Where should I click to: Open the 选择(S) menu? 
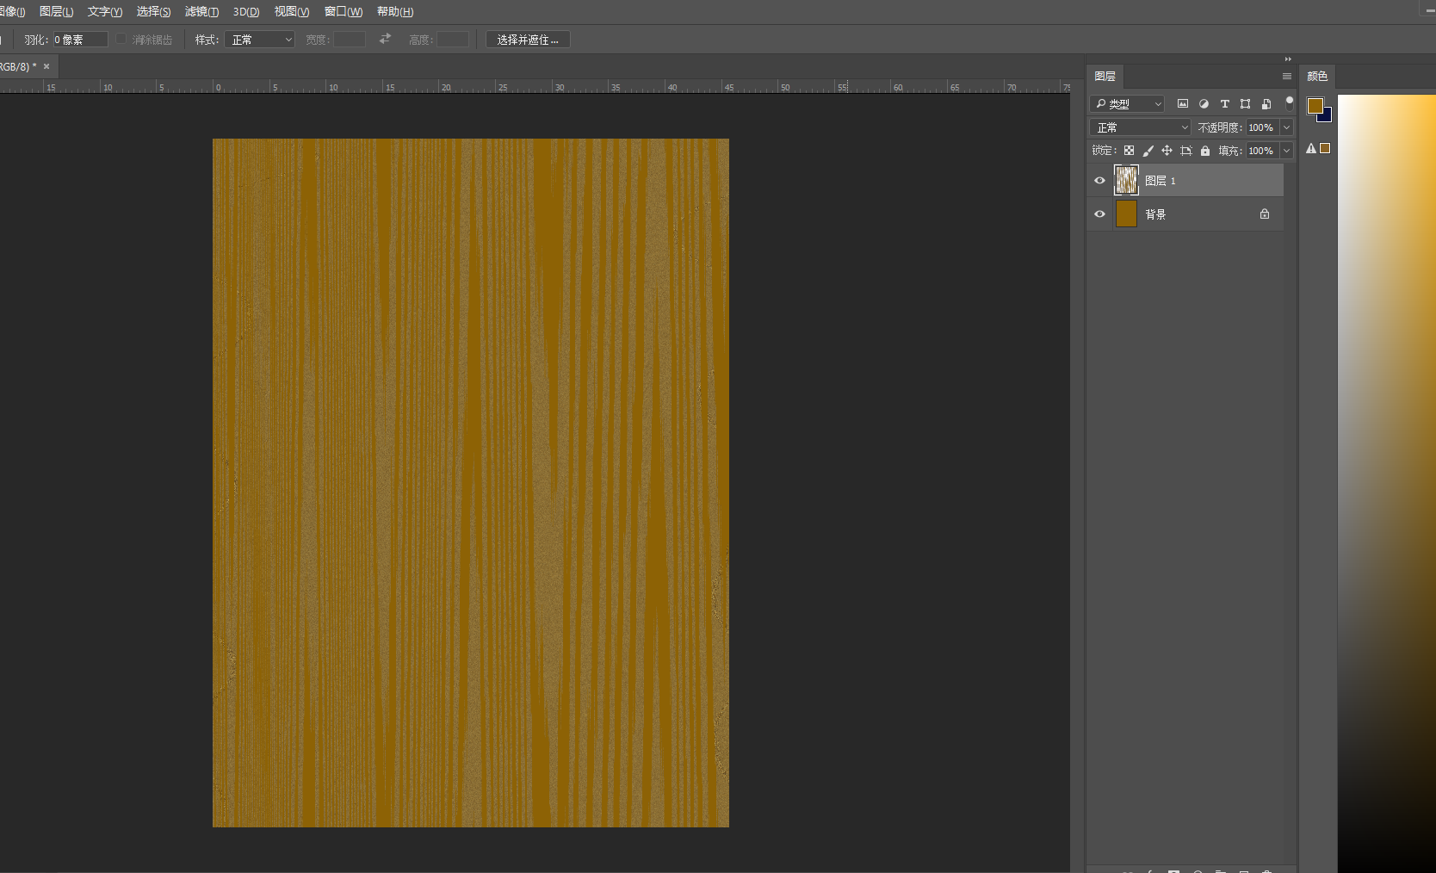153,11
